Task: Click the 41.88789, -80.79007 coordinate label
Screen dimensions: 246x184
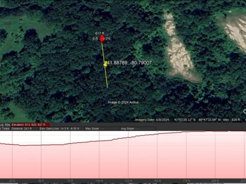Action: click(129, 63)
